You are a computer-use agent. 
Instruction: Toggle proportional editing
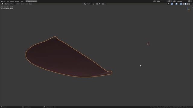pos(103,4)
